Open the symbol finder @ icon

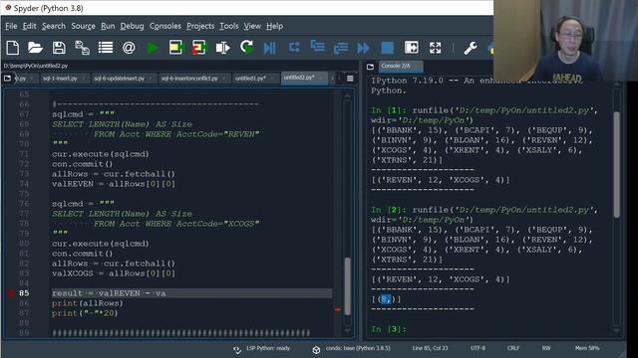tap(129, 48)
